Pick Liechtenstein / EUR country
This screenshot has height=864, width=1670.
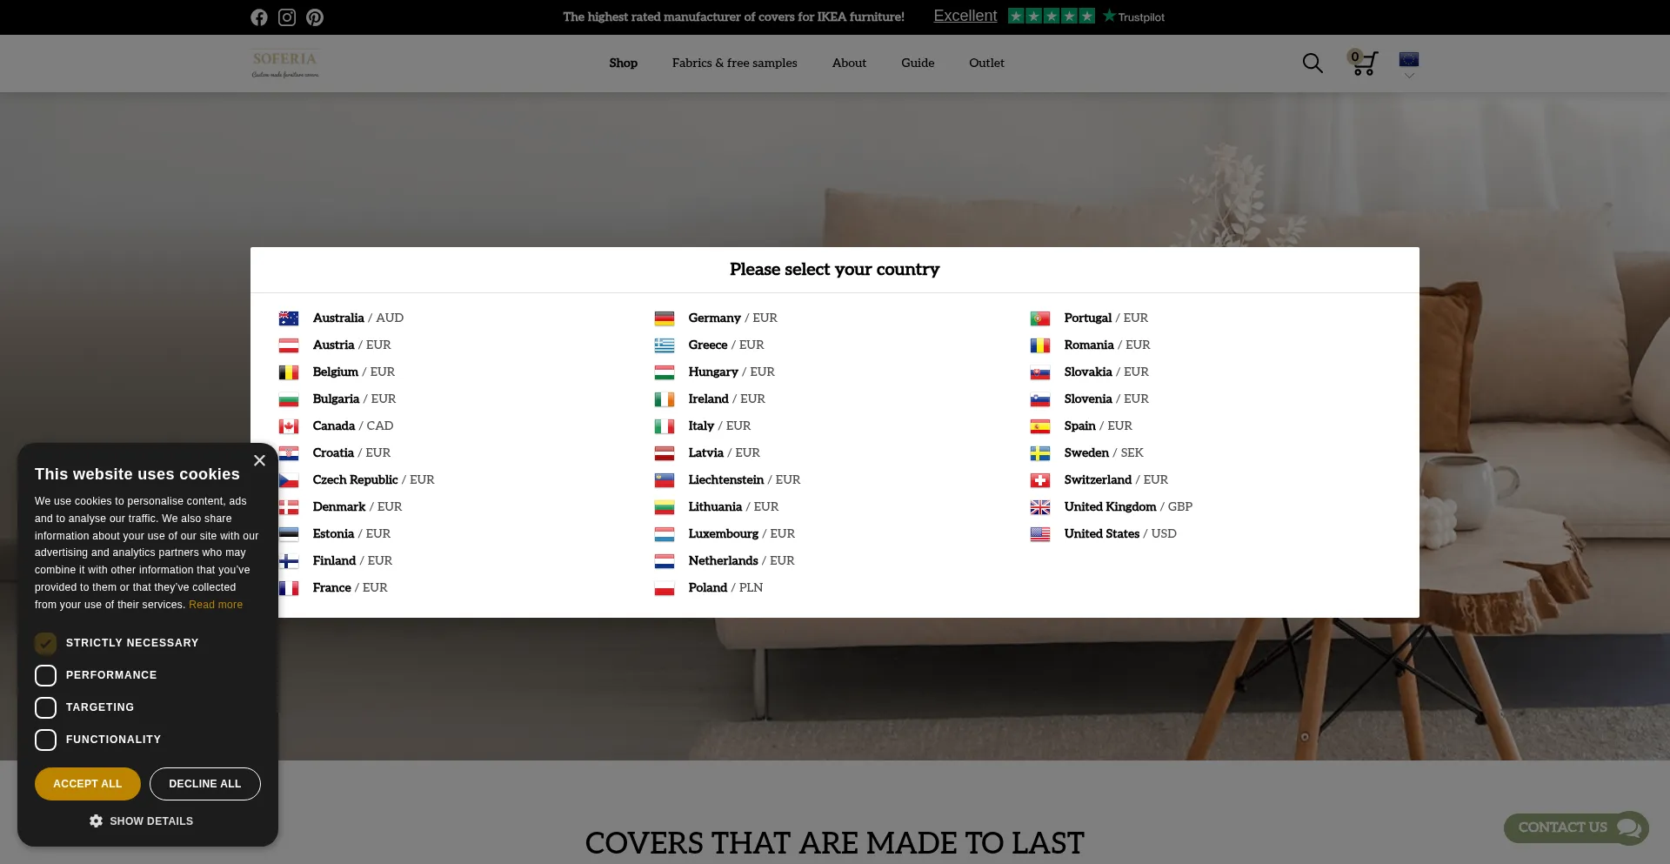tap(744, 480)
